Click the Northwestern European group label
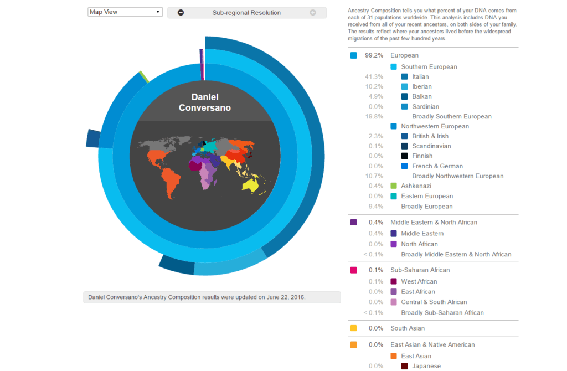The image size is (567, 371). pyautogui.click(x=435, y=126)
